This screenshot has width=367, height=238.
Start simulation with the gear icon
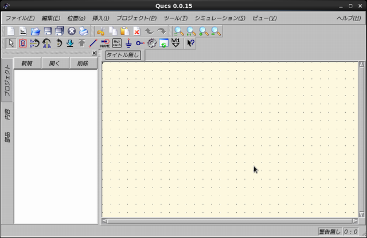152,43
